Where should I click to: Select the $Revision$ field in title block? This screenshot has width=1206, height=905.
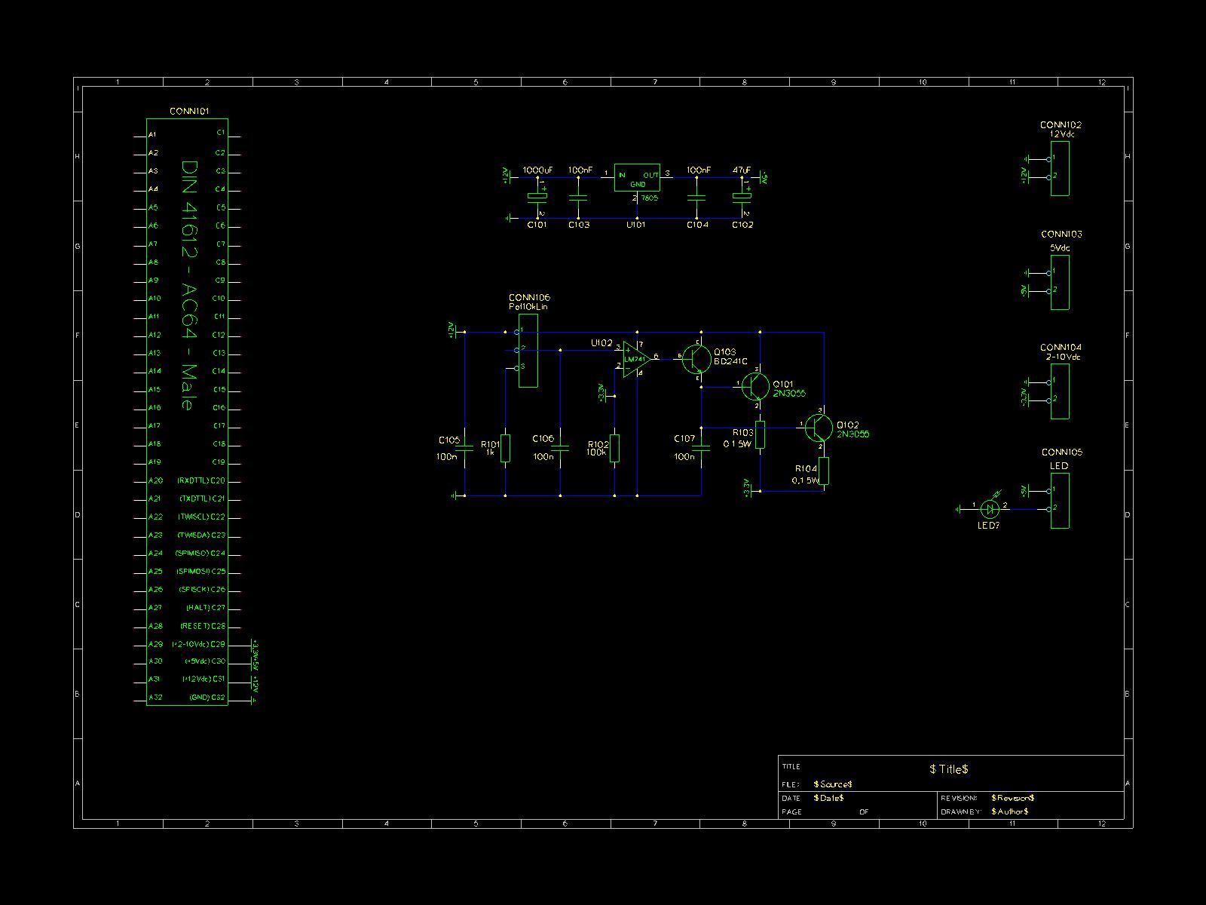pyautogui.click(x=1012, y=798)
